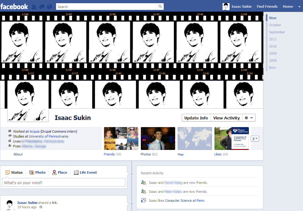303x211 pixels.
Task: Click the new-friend icon in Recent Activity
Action: coord(143,183)
